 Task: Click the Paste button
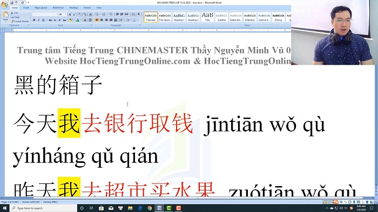[x=5, y=16]
